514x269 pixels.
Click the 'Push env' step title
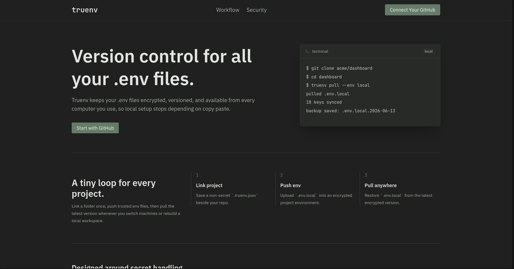(290, 186)
